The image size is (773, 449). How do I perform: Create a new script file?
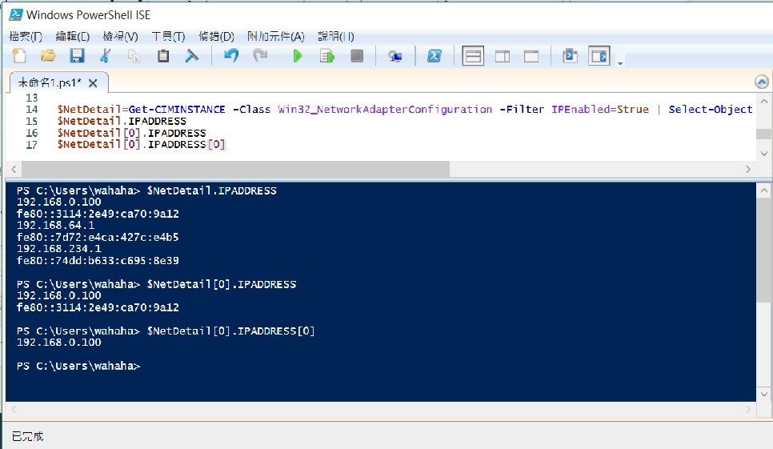point(19,56)
